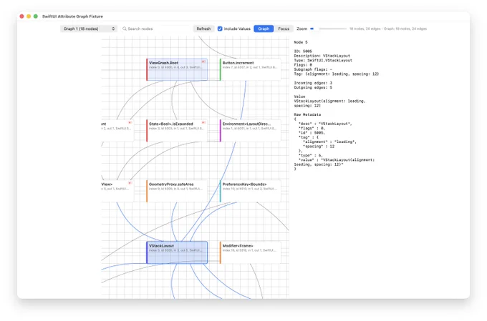
Task: Select the Environment<LayoutDirec... node
Action: point(251,131)
